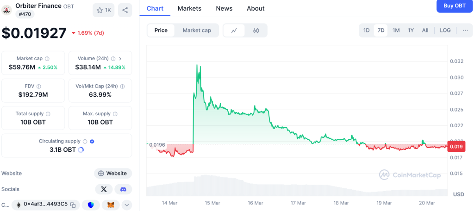Expand more contracts chevron dropdown
Screen dimensions: 474x211
click(126, 205)
